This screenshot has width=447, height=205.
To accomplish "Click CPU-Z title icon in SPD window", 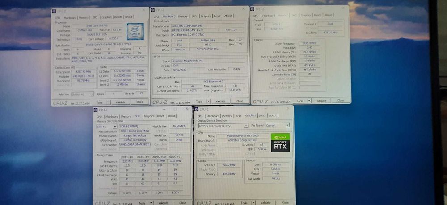I will [96, 110].
